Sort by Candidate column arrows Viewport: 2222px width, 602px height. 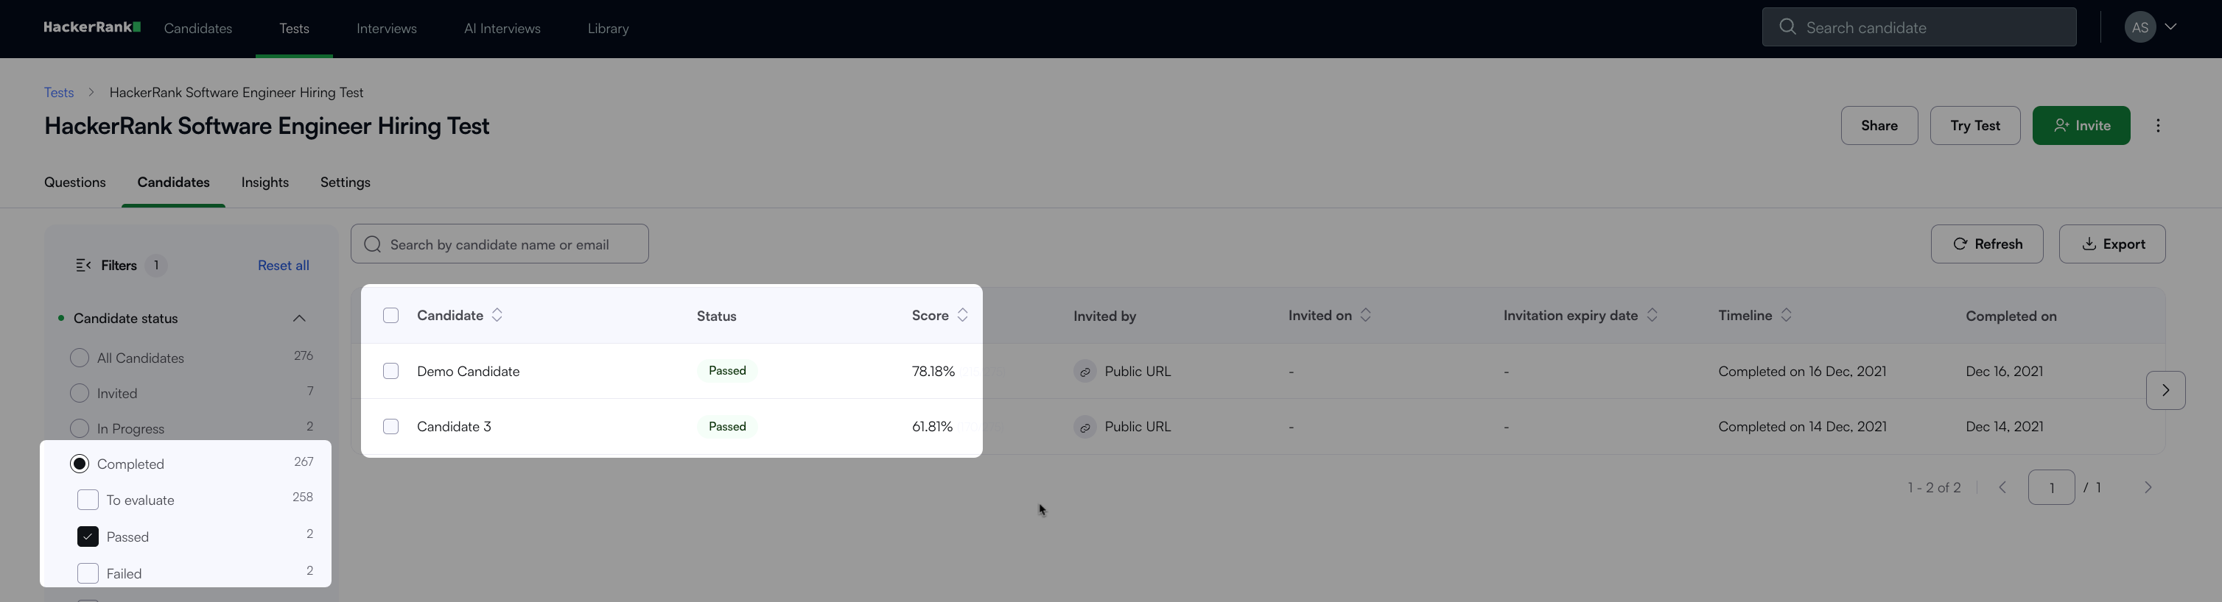click(x=498, y=316)
